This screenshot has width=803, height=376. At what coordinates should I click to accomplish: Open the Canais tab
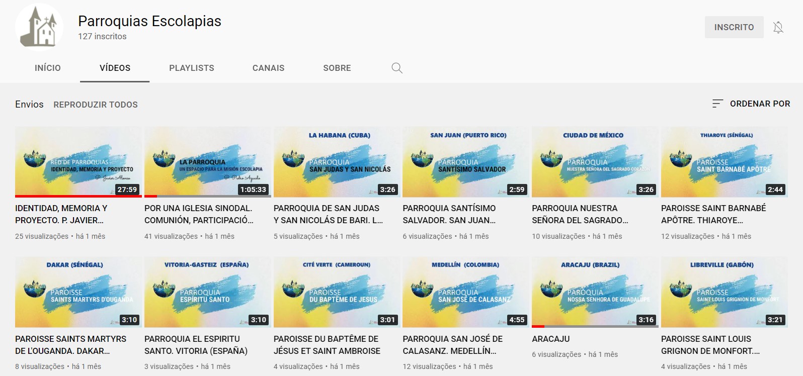pyautogui.click(x=268, y=68)
